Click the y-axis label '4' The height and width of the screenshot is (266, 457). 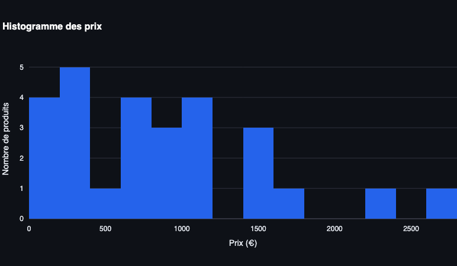(x=21, y=98)
